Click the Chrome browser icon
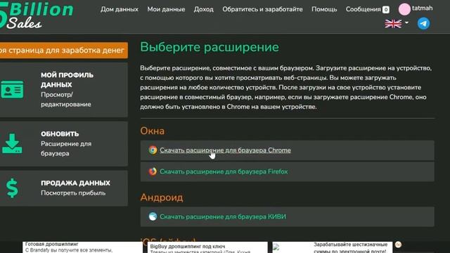This screenshot has width=450, height=253. point(153,150)
